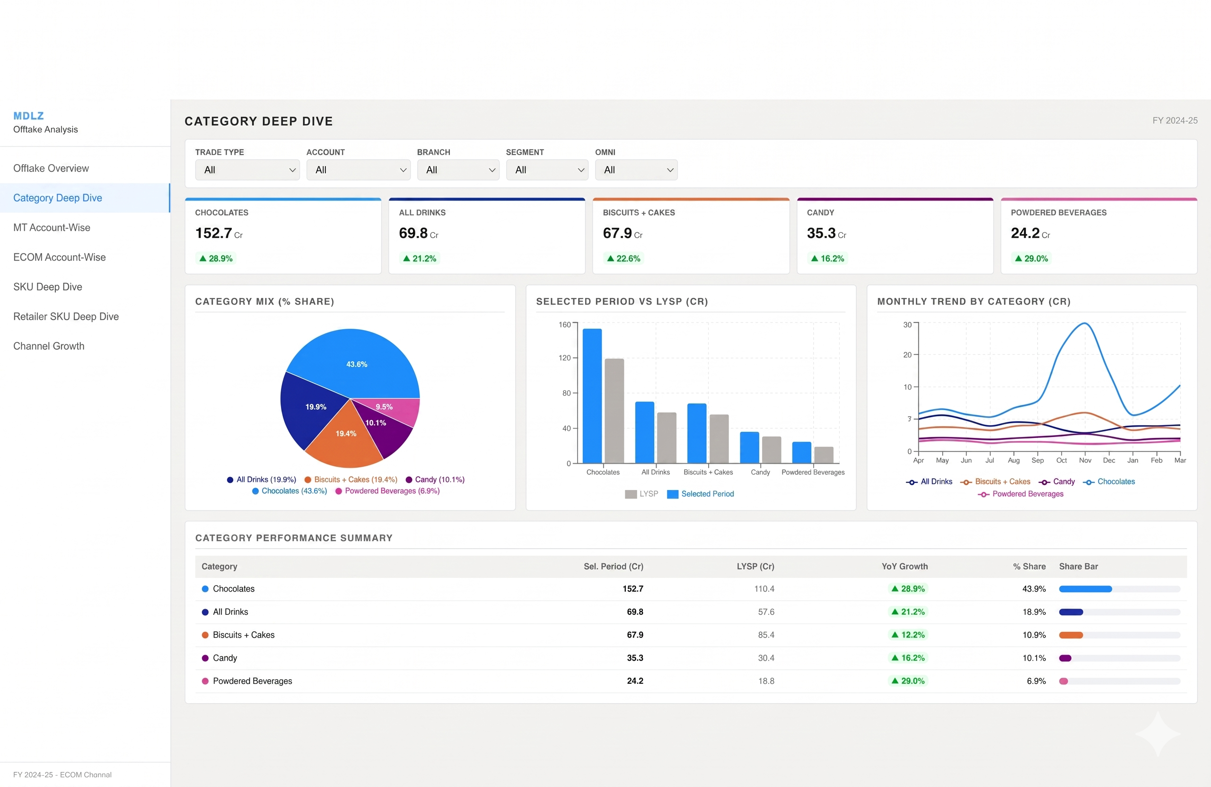This screenshot has height=787, width=1211.
Task: Go to Offtake Overview page
Action: pyautogui.click(x=85, y=168)
